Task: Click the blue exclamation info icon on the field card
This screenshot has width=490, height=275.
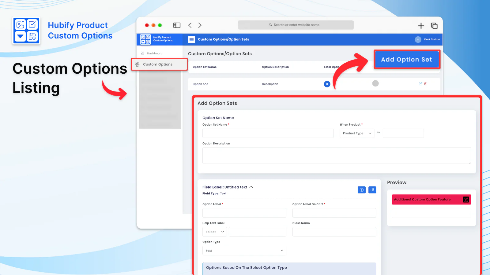Action: [362, 190]
